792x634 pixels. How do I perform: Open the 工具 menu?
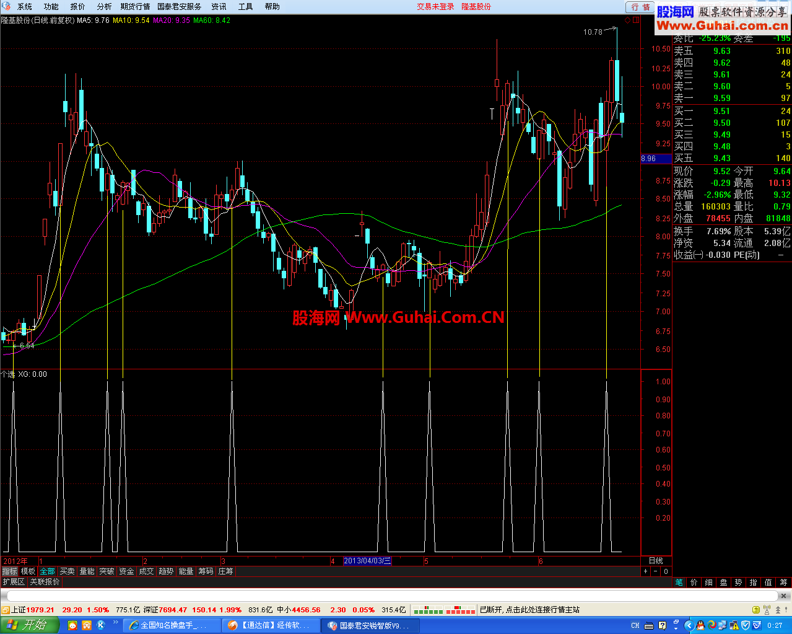pos(246,6)
